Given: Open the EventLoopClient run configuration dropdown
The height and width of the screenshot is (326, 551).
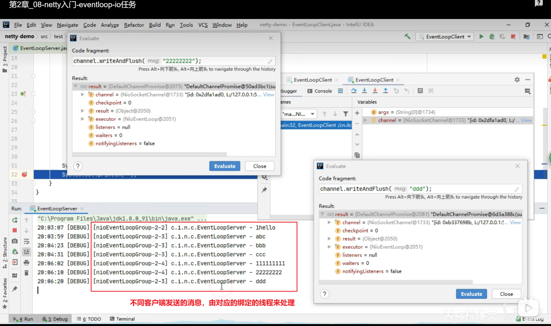Looking at the screenshot, I should click(x=445, y=36).
